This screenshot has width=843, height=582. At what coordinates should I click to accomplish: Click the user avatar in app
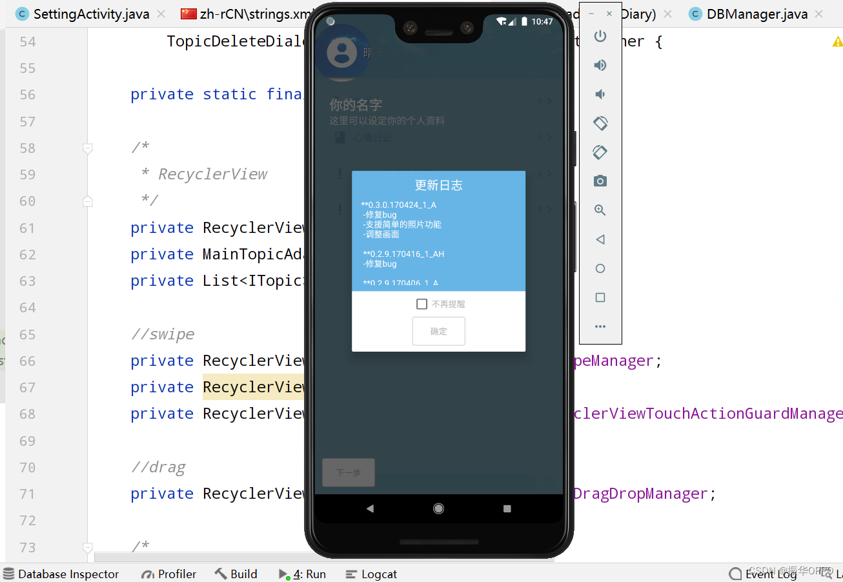click(342, 52)
